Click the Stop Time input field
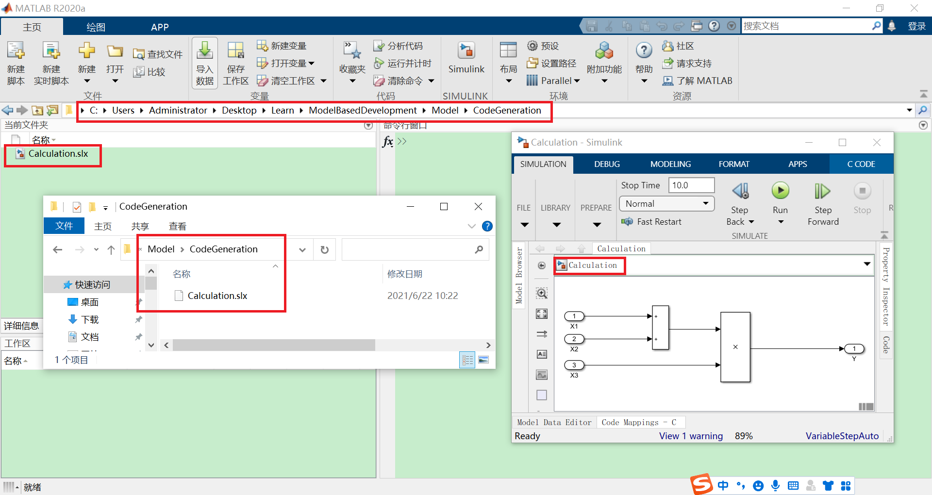Viewport: 932px width, 495px height. coord(691,185)
